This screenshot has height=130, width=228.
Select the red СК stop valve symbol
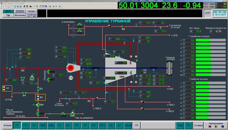coord(70,68)
